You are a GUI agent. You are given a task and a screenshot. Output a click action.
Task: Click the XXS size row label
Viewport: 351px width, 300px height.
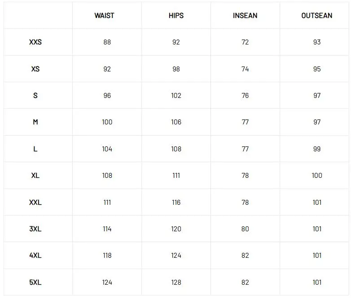(x=35, y=42)
